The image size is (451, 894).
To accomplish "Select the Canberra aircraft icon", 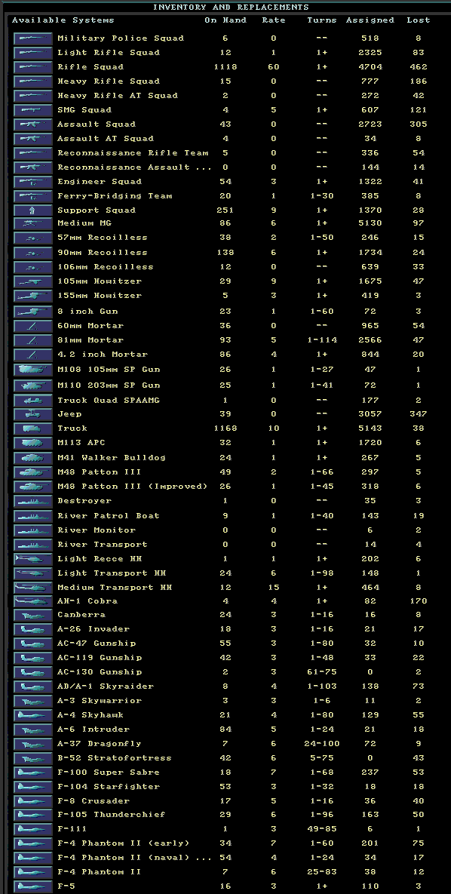I will click(33, 615).
